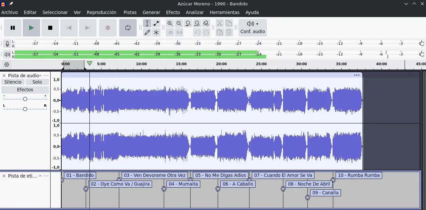Select label 05 - No Me Digas Adios
This screenshot has height=210, width=426.
221,175
